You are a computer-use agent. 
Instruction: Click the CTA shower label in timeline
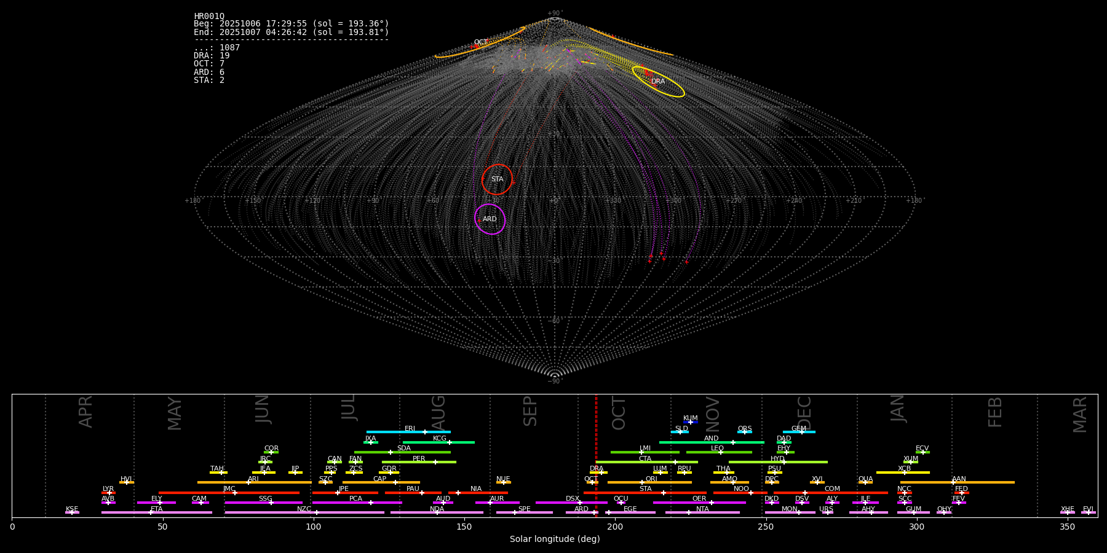[645, 458]
